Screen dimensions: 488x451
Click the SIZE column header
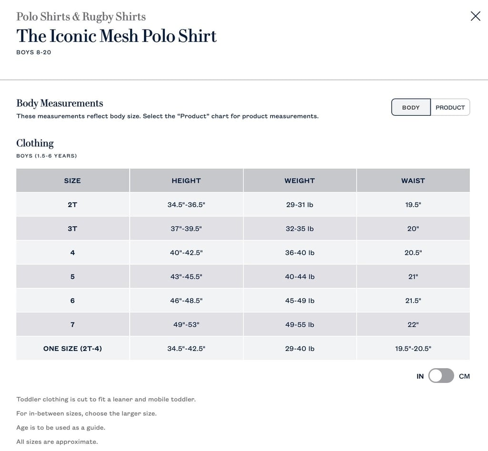(72, 180)
